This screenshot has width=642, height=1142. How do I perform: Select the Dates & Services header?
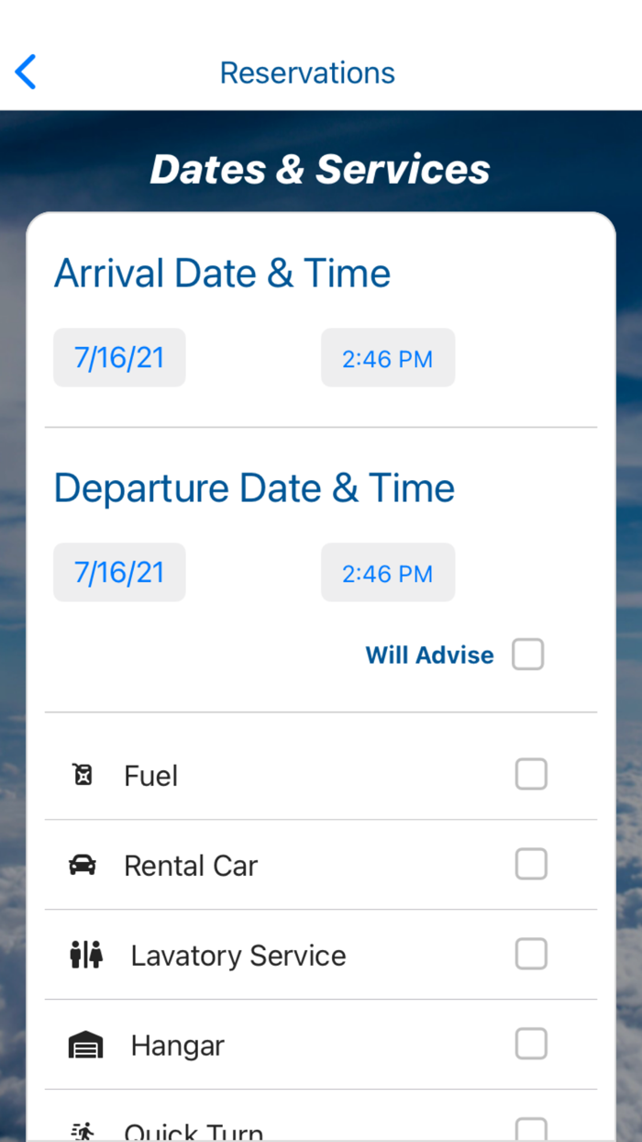click(x=320, y=168)
